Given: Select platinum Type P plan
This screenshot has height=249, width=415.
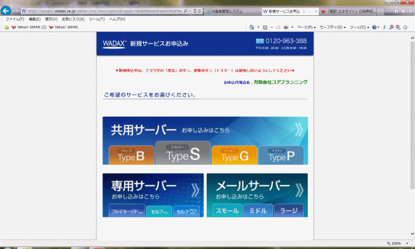Looking at the screenshot, I should pos(281,155).
